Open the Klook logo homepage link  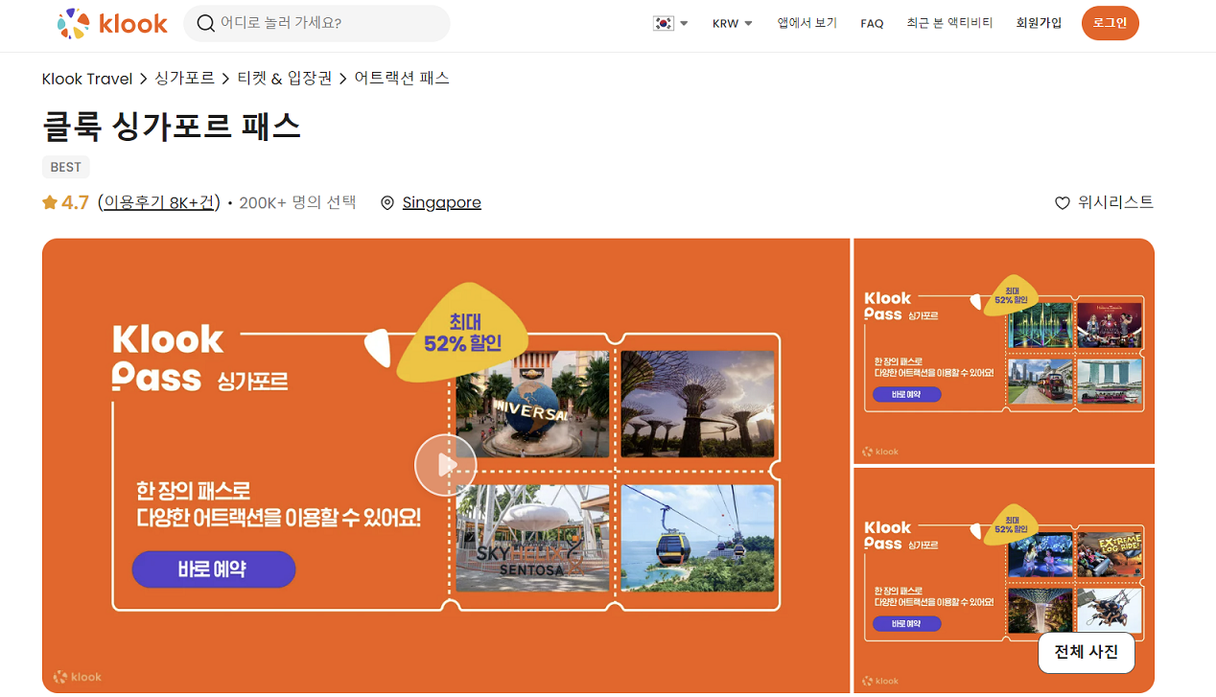(112, 23)
